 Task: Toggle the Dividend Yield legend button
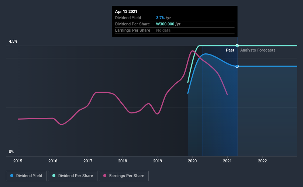[26, 176]
